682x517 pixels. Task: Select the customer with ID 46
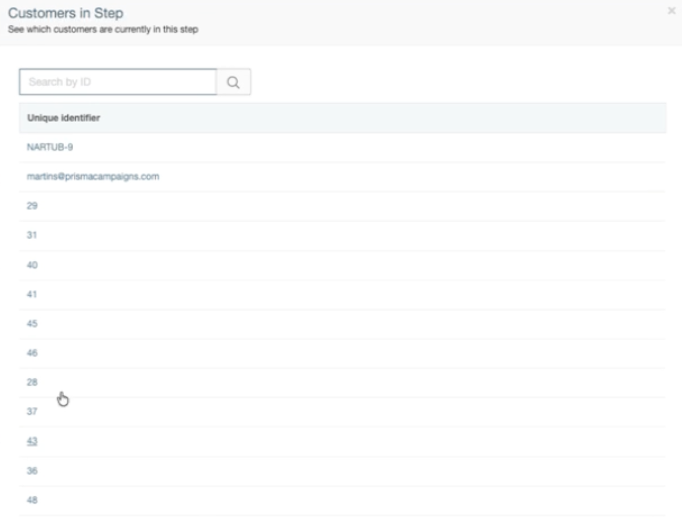(x=32, y=353)
